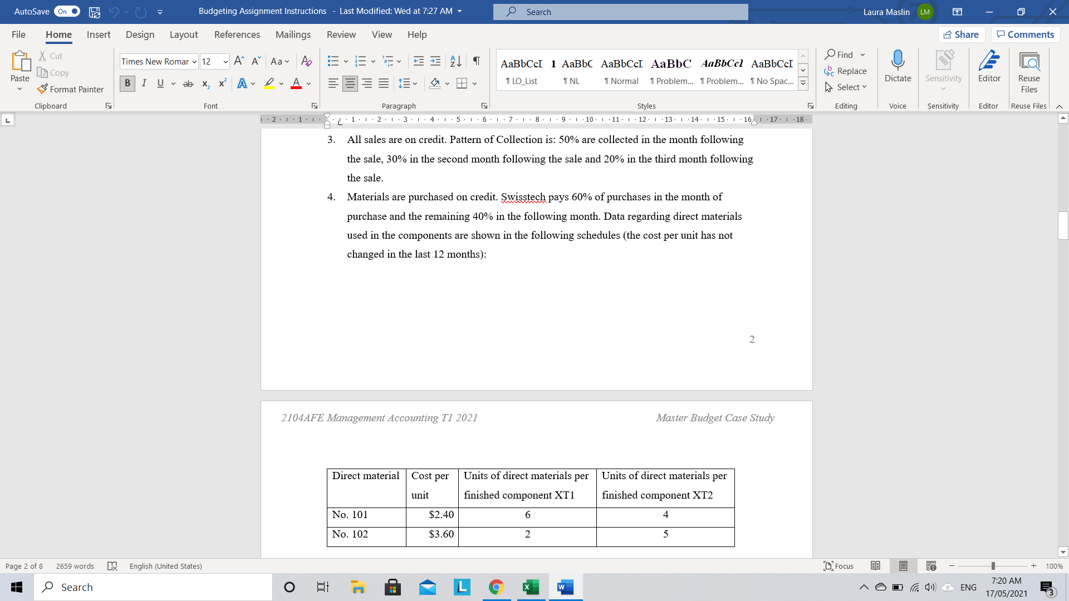Screen dimensions: 1069x601
Task: Start the Sort tool
Action: (455, 61)
